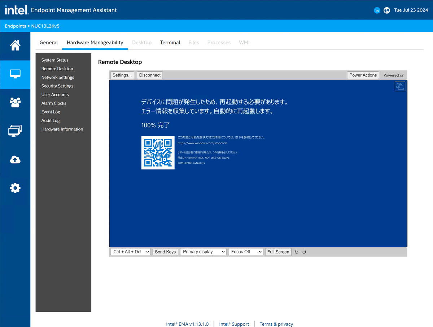
Task: Switch to the General tab
Action: pyautogui.click(x=49, y=43)
